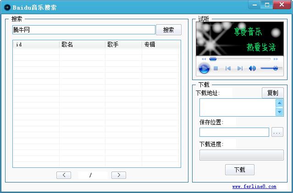This screenshot has width=293, height=193.
Task: Sort by 歌名 column header
Action: pos(82,44)
